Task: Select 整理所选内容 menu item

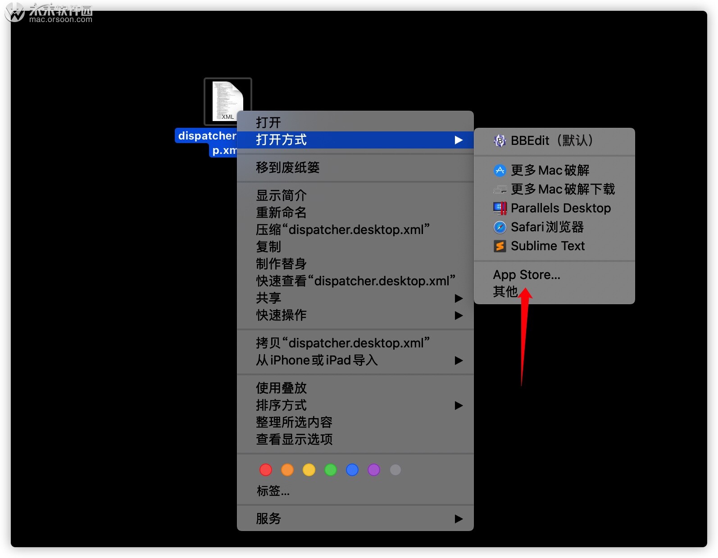Action: pyautogui.click(x=355, y=422)
